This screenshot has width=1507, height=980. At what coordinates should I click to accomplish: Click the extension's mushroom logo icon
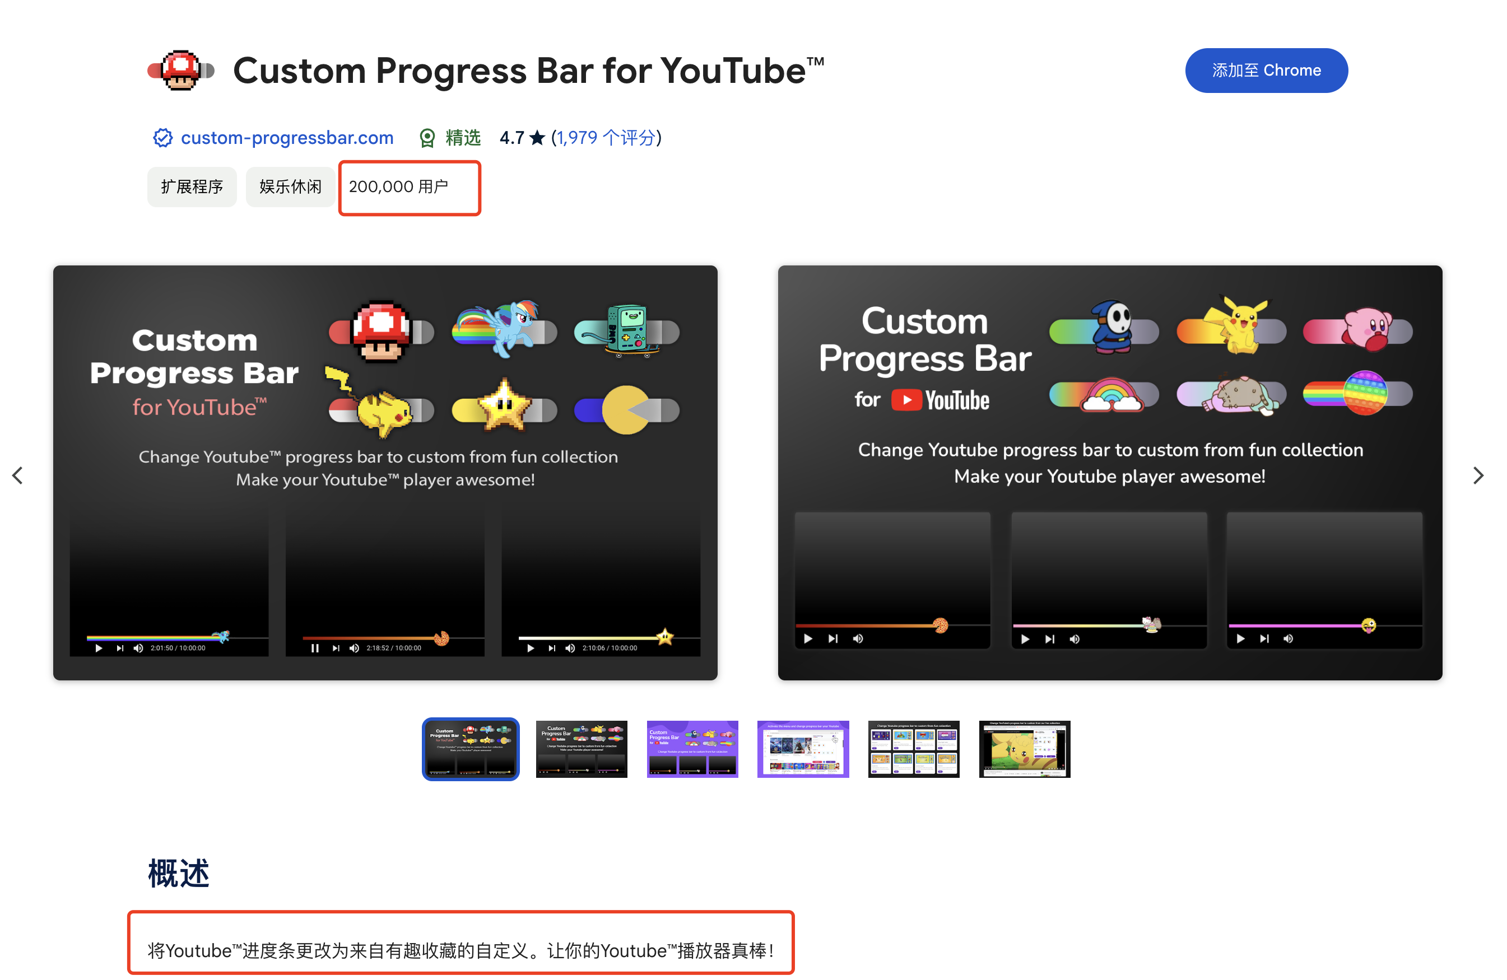point(181,70)
